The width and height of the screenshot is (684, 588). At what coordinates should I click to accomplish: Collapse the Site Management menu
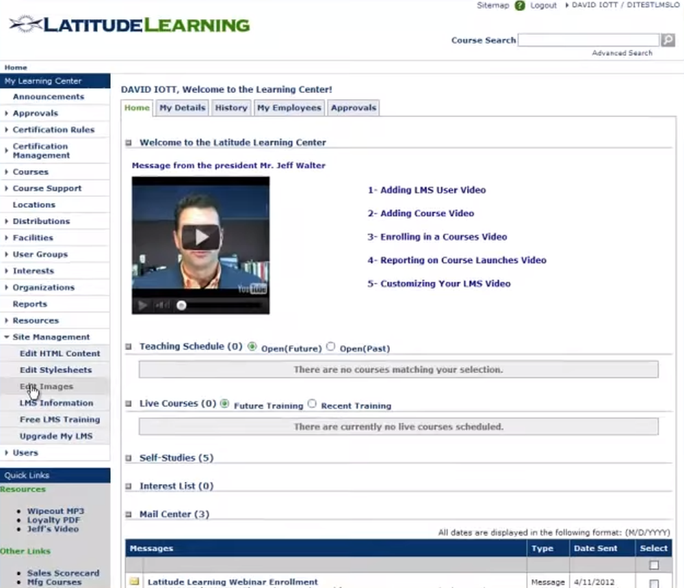51,337
